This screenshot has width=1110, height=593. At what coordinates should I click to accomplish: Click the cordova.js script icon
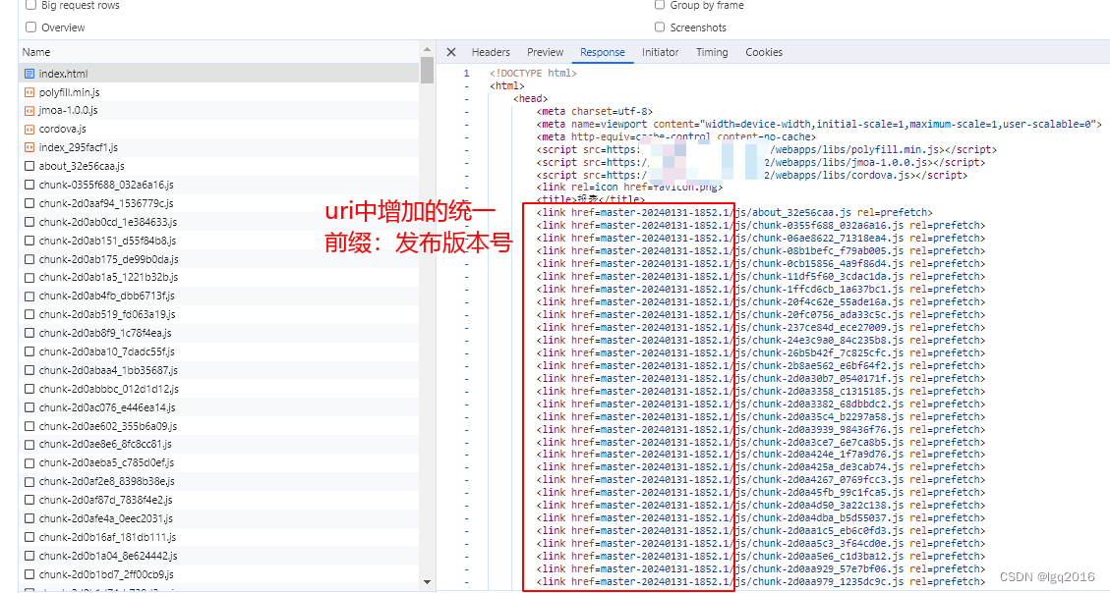click(29, 130)
